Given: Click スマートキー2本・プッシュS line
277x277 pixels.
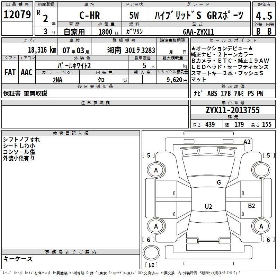Looking at the screenshot, I should (x=227, y=73).
